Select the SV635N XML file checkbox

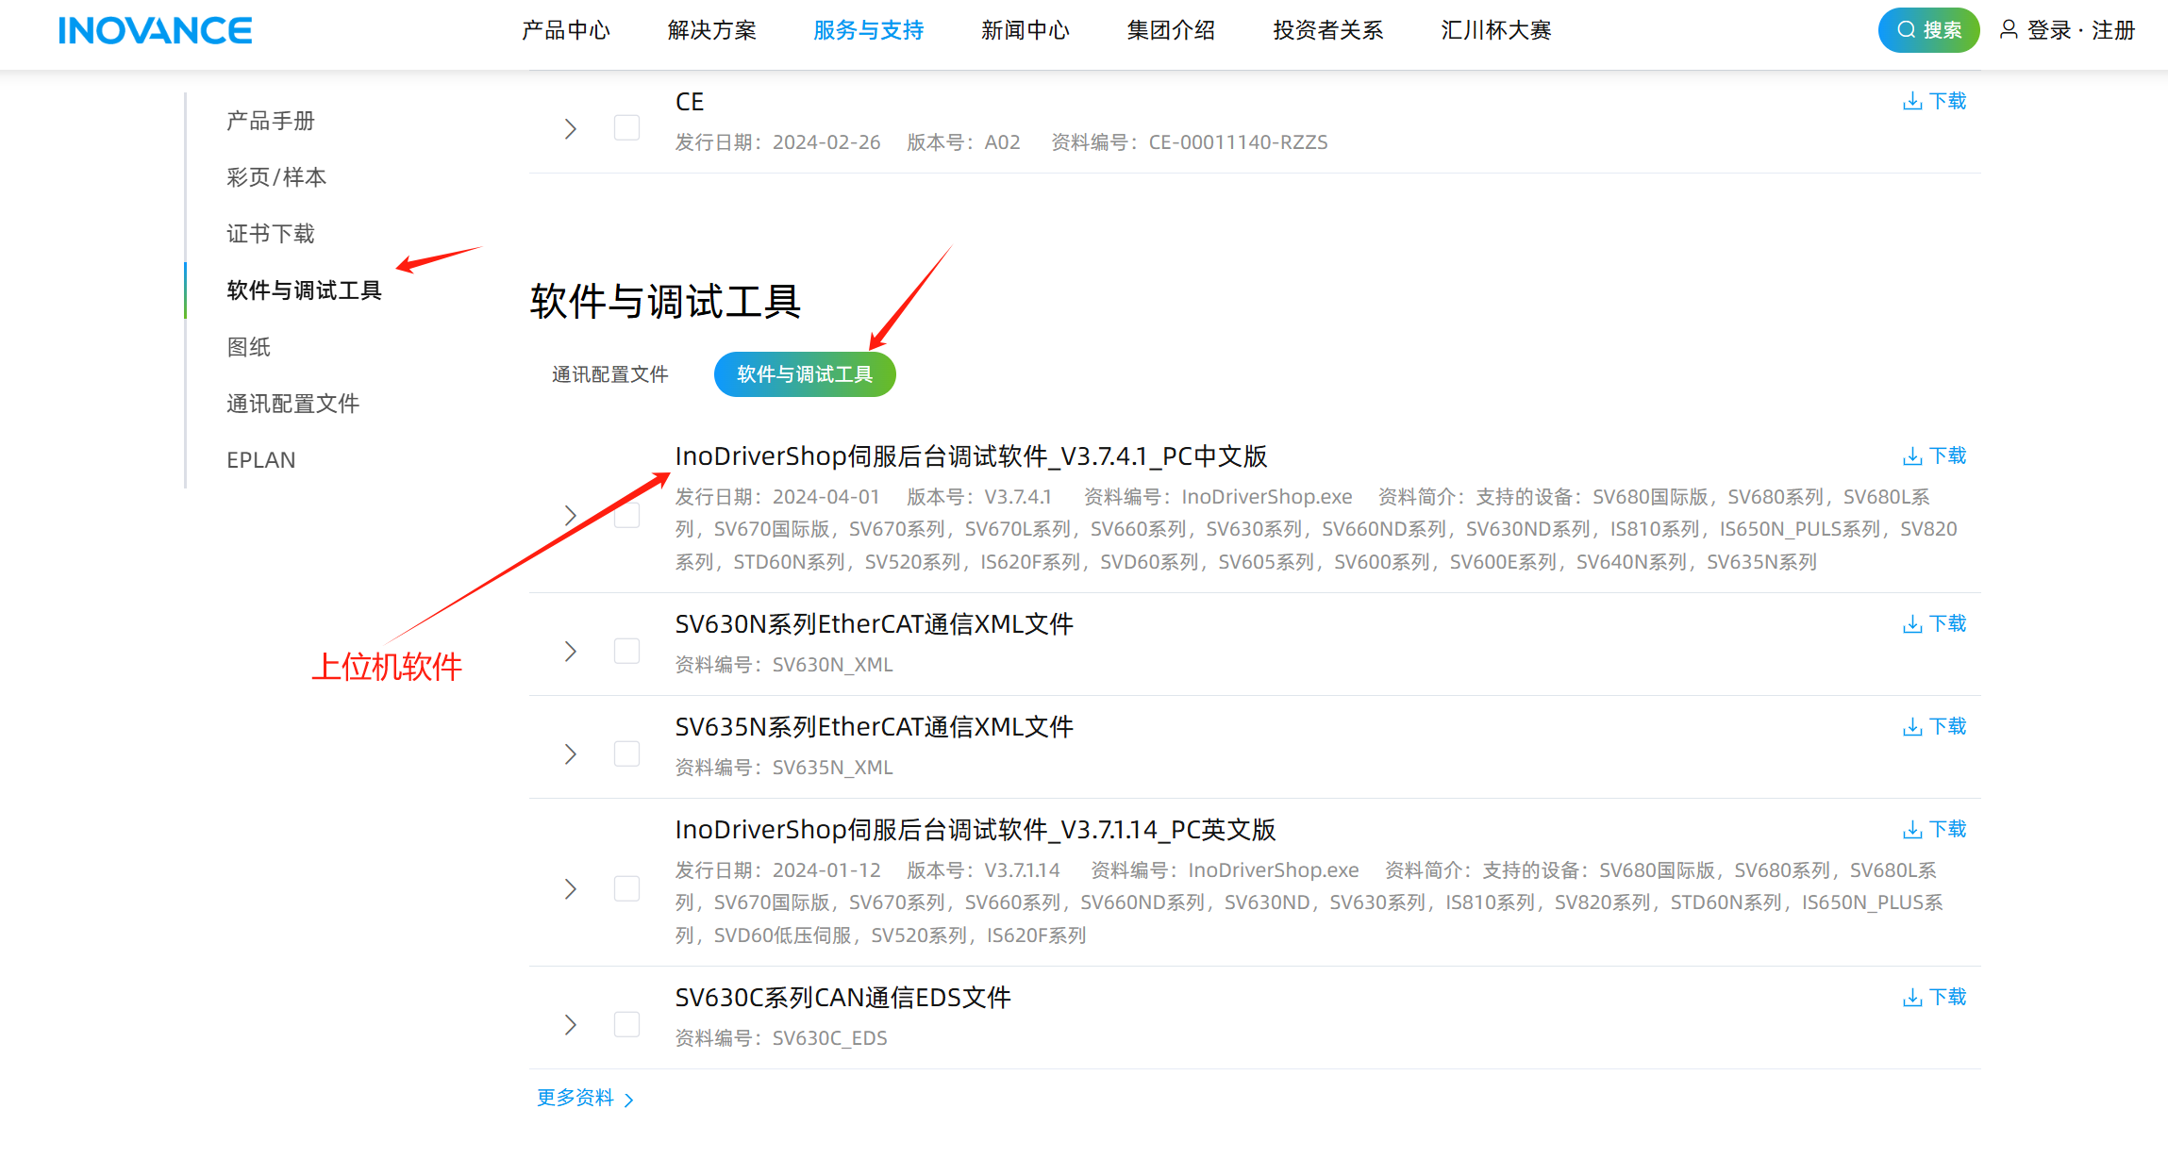[x=626, y=753]
